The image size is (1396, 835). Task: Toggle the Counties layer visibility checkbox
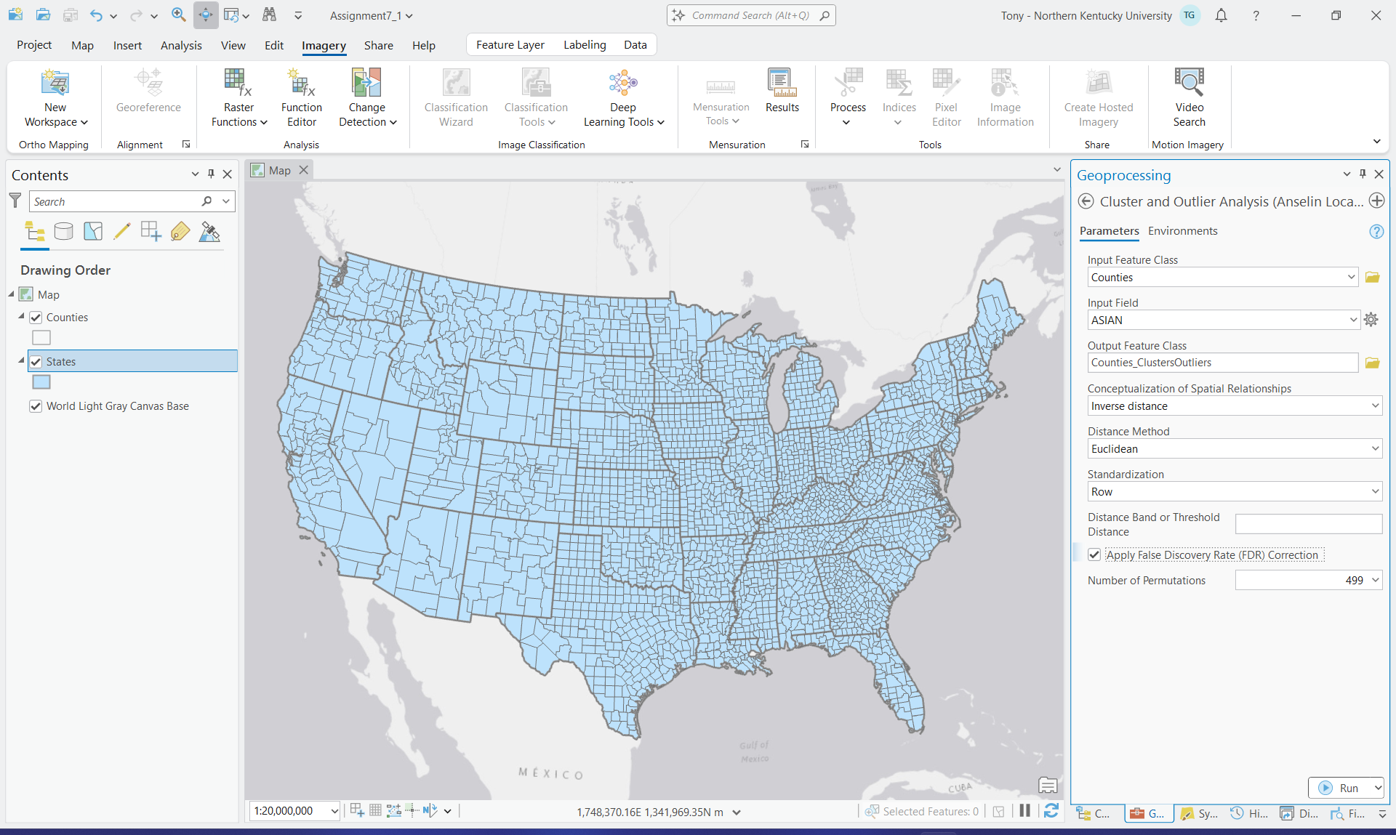[36, 318]
